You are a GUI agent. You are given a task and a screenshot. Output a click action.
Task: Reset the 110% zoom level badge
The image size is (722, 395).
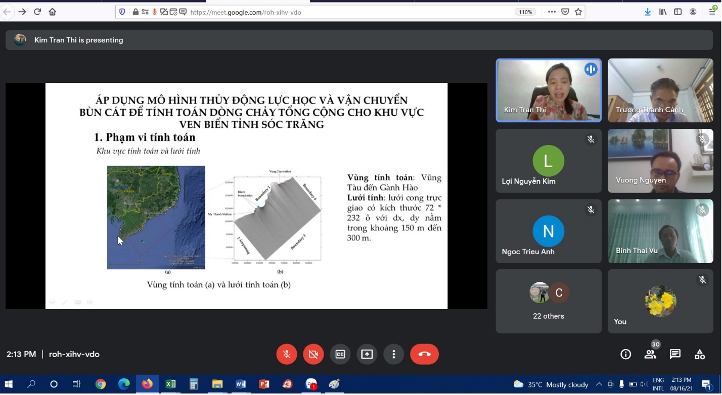point(526,12)
